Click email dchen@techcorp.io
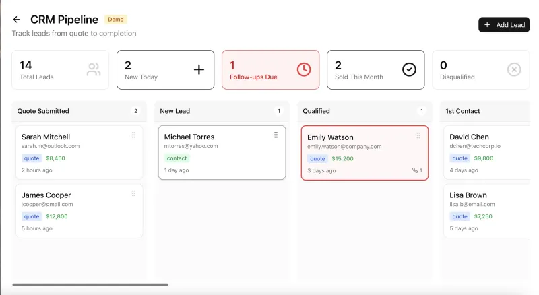This screenshot has width=539, height=295. [475, 146]
